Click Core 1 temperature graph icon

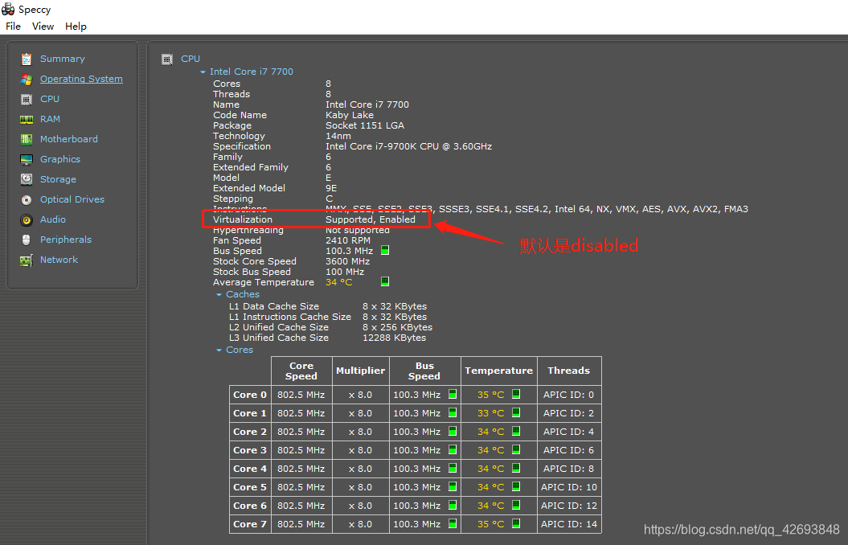pos(516,412)
